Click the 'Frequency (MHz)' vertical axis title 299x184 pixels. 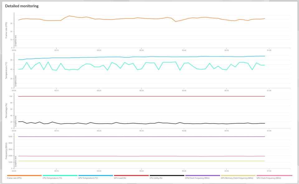6,151
